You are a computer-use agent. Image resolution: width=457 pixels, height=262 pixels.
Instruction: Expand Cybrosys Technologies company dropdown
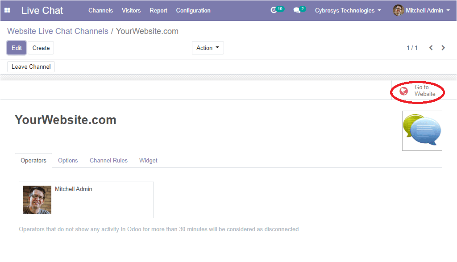pyautogui.click(x=348, y=11)
